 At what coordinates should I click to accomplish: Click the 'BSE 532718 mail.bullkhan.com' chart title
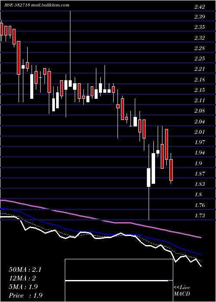(37, 5)
